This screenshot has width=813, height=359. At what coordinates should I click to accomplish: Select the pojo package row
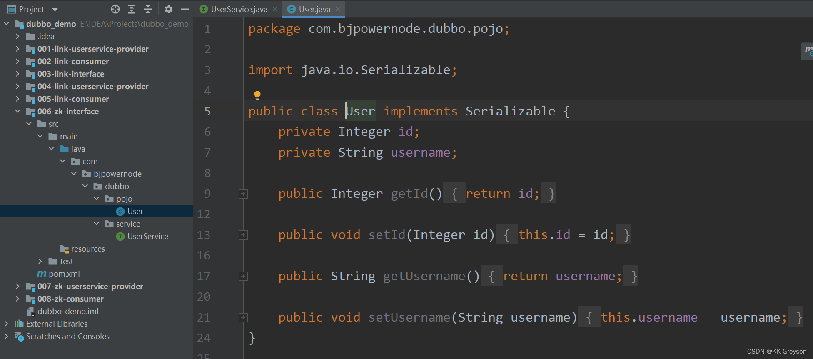[96, 199]
